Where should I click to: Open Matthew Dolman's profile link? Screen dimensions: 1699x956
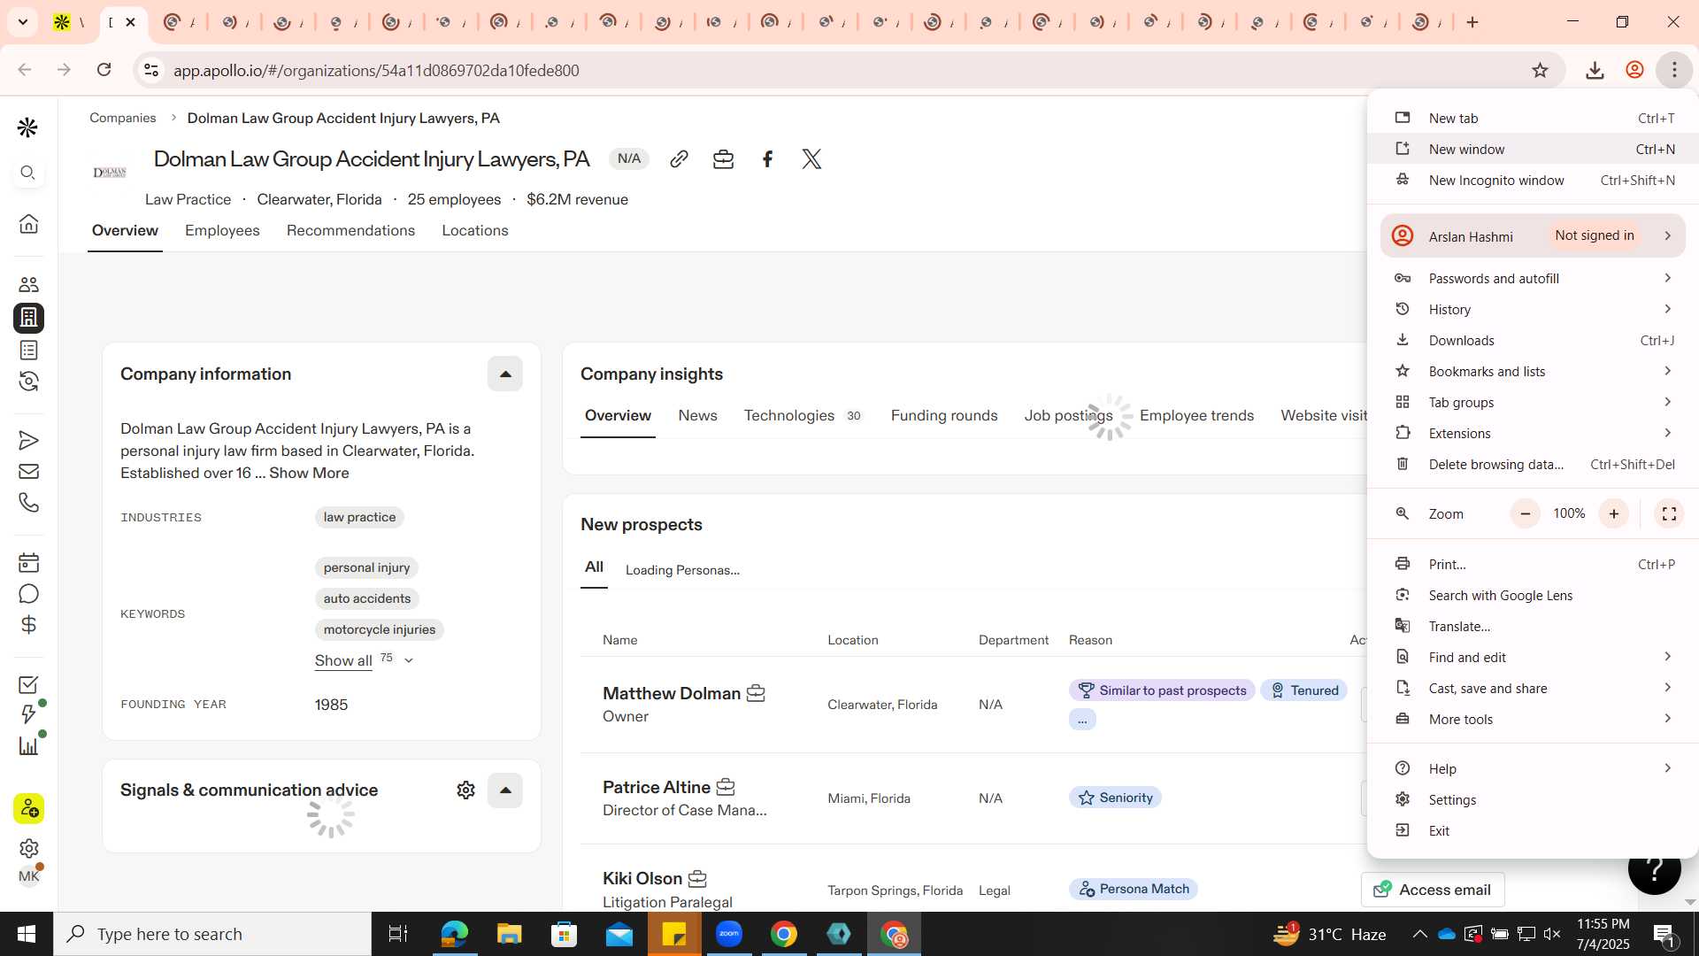pos(672,693)
